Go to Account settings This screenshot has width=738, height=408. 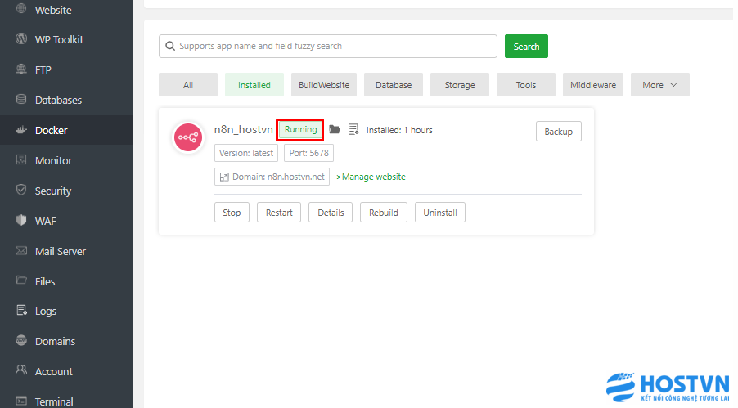pyautogui.click(x=54, y=371)
